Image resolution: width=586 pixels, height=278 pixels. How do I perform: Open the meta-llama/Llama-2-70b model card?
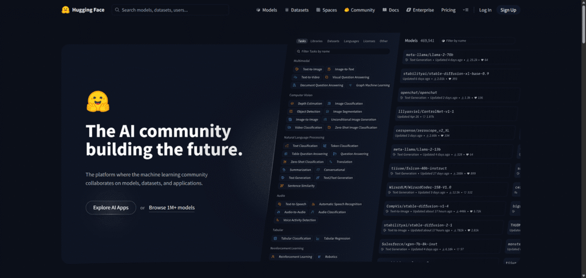tap(462, 57)
